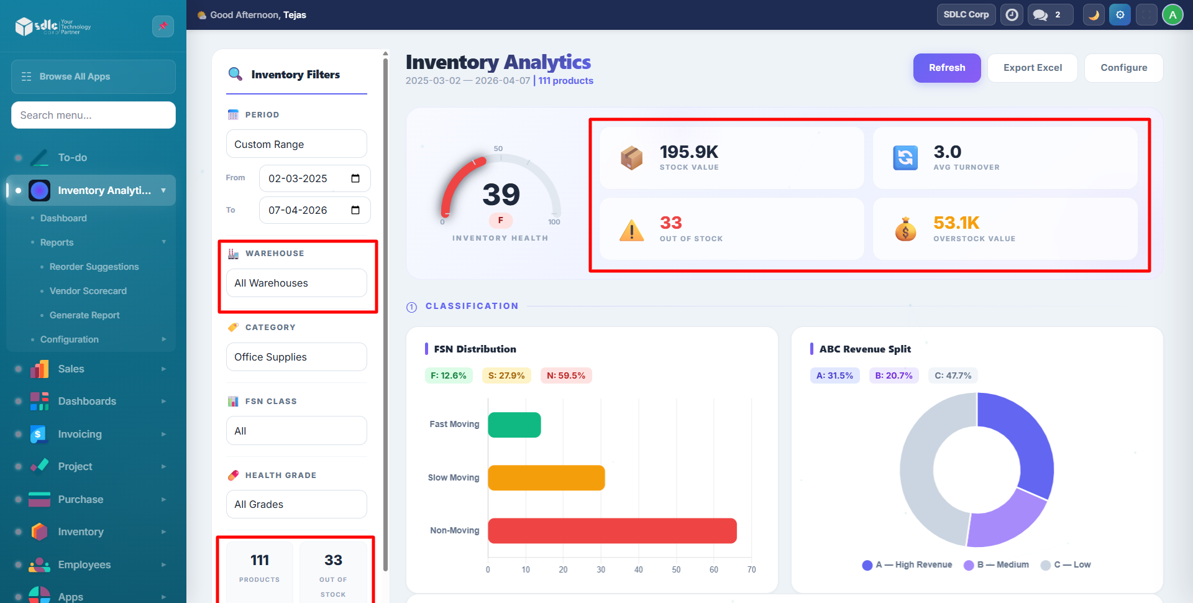Toggle dark mode moon icon
Image resolution: width=1193 pixels, height=603 pixels.
click(x=1094, y=15)
